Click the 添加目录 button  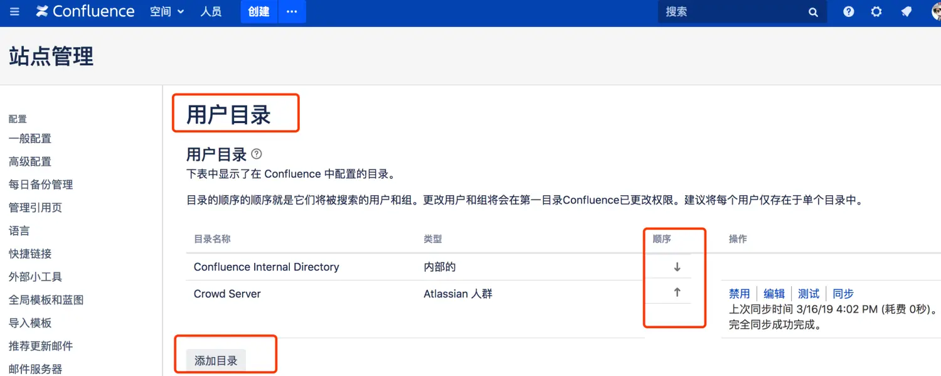click(216, 360)
